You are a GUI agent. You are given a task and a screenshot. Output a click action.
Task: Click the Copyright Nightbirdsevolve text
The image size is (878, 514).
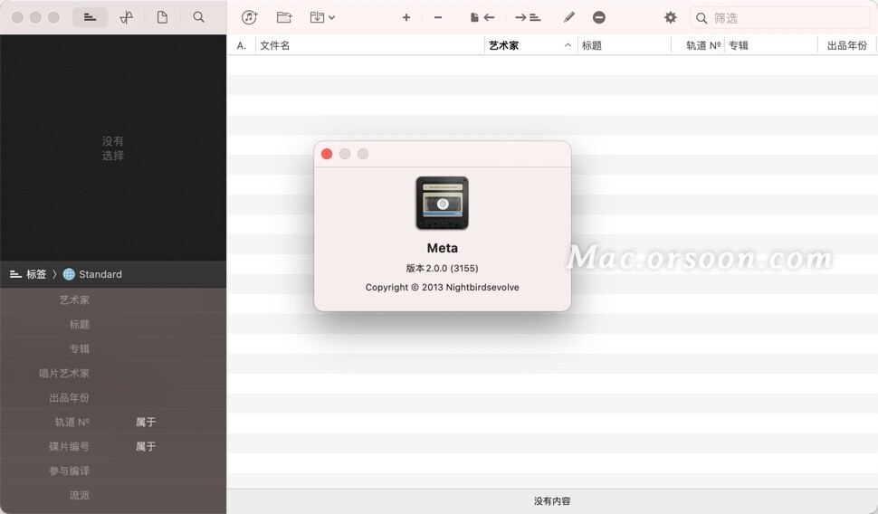(443, 287)
